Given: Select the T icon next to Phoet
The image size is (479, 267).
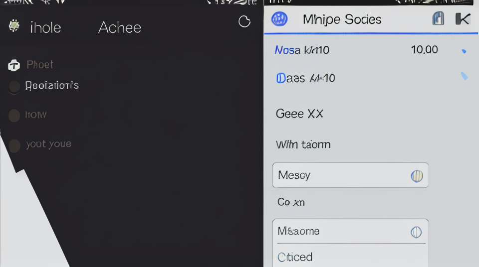Looking at the screenshot, I should (x=14, y=65).
